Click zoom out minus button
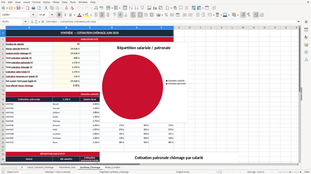 [280, 172]
